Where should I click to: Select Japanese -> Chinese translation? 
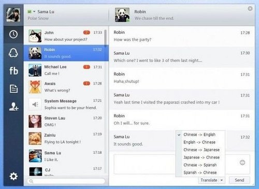tap(202, 157)
